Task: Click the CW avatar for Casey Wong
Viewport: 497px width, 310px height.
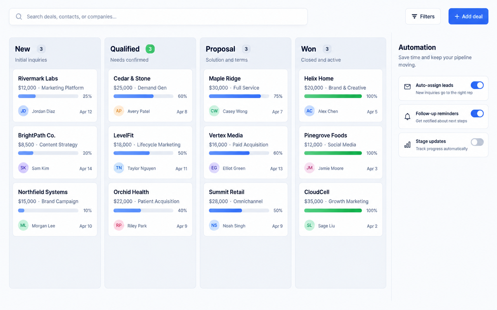Action: (x=214, y=111)
